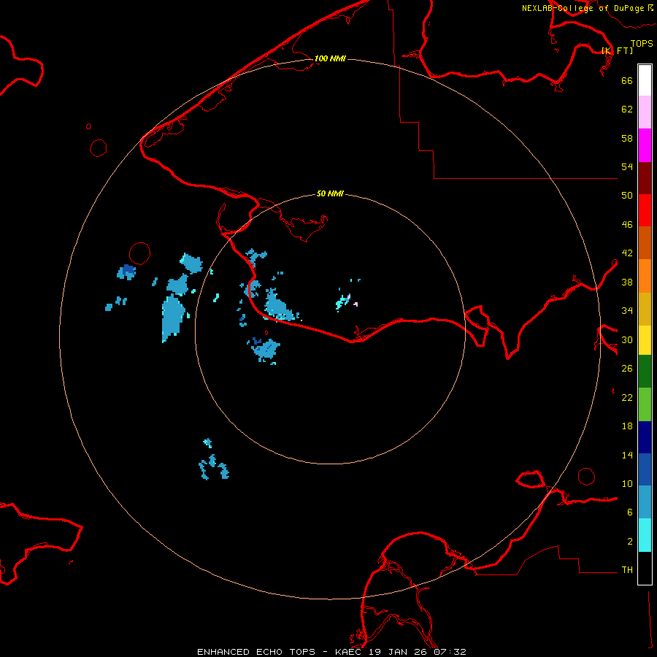Click the legend value 6
Screen dimensions: 657x657
point(630,512)
